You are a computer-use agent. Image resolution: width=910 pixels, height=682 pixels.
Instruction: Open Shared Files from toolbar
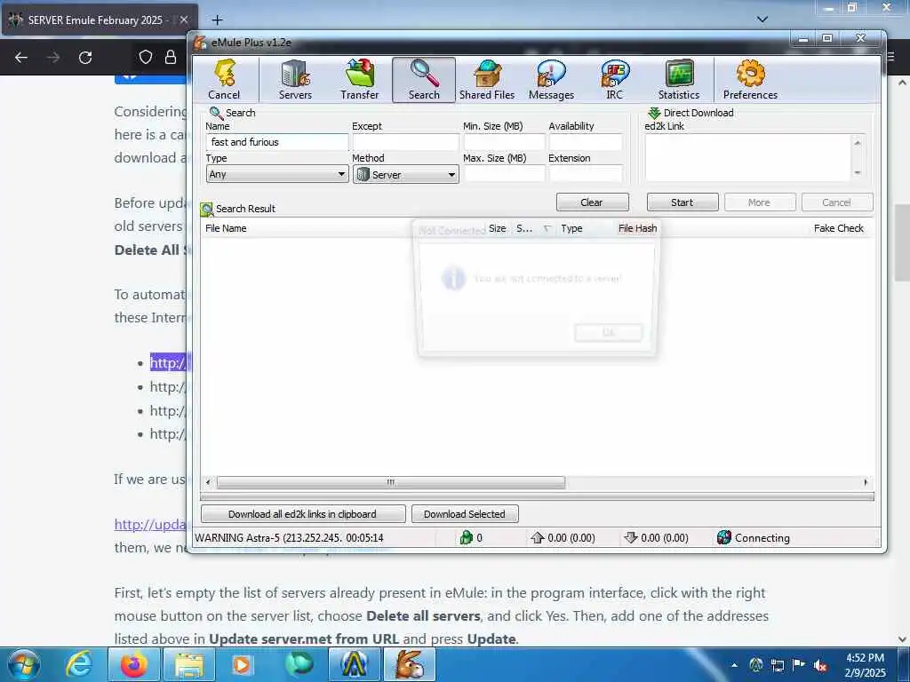pos(487,80)
